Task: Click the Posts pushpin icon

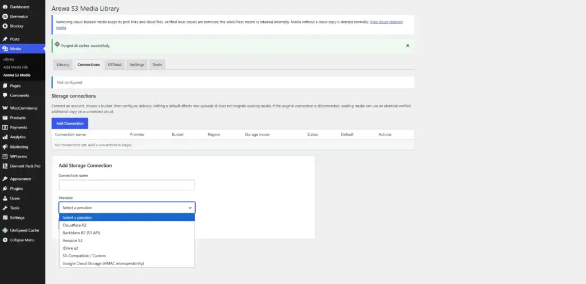Action: tap(5, 39)
